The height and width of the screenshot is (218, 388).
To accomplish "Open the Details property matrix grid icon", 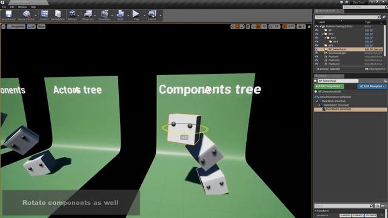I will [x=377, y=206].
